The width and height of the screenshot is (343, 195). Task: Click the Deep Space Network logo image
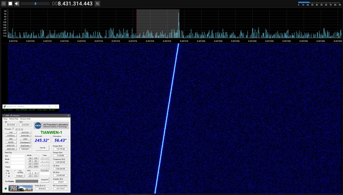tap(20, 188)
